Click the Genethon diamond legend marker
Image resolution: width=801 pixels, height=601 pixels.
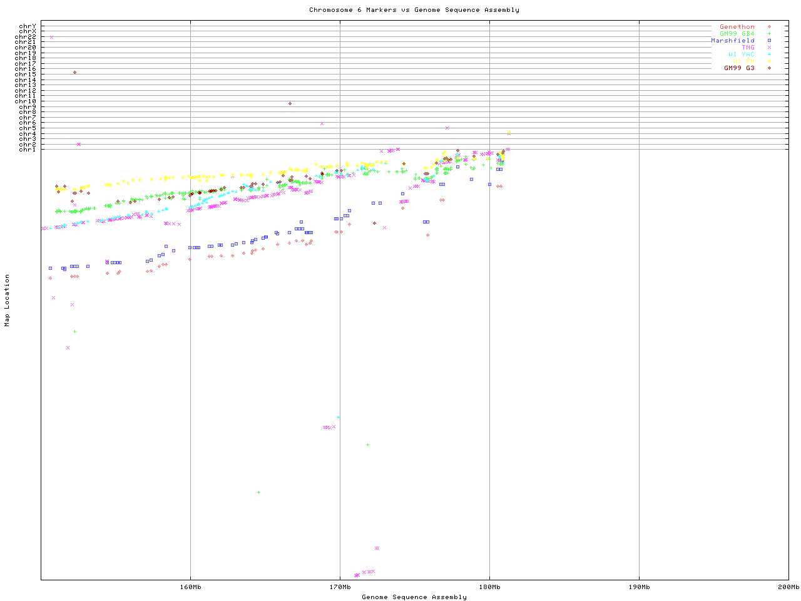(769, 27)
